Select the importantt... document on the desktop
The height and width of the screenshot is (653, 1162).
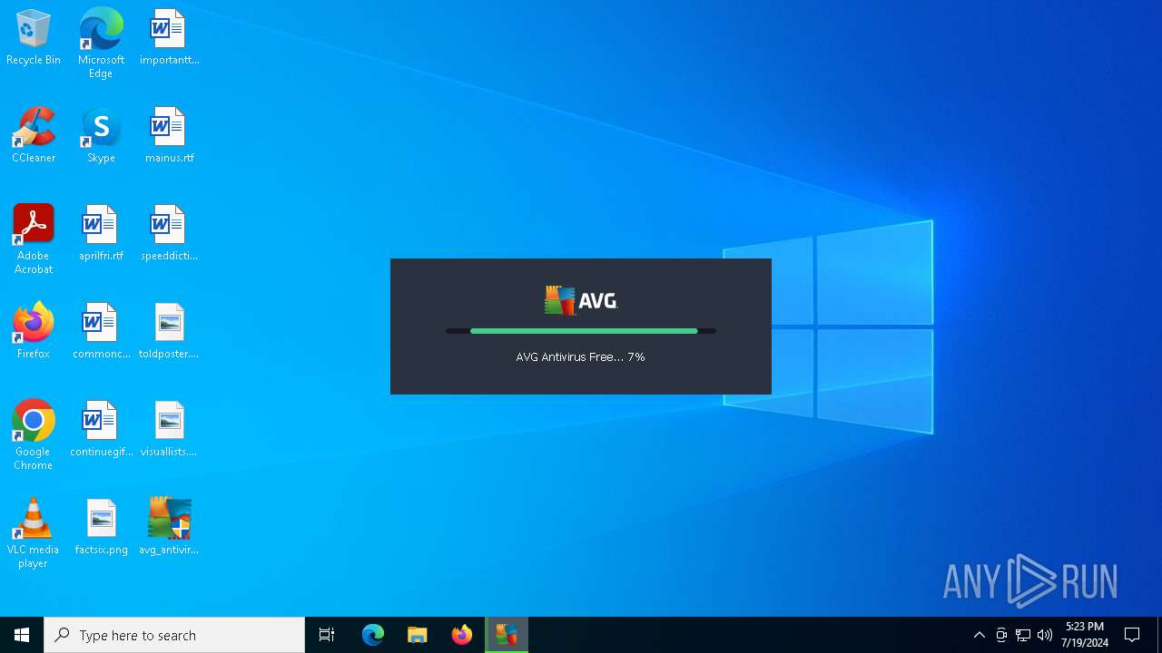click(169, 38)
